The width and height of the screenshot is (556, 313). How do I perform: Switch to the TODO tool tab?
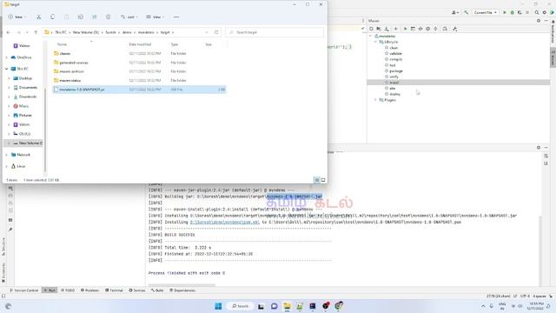pos(68,290)
